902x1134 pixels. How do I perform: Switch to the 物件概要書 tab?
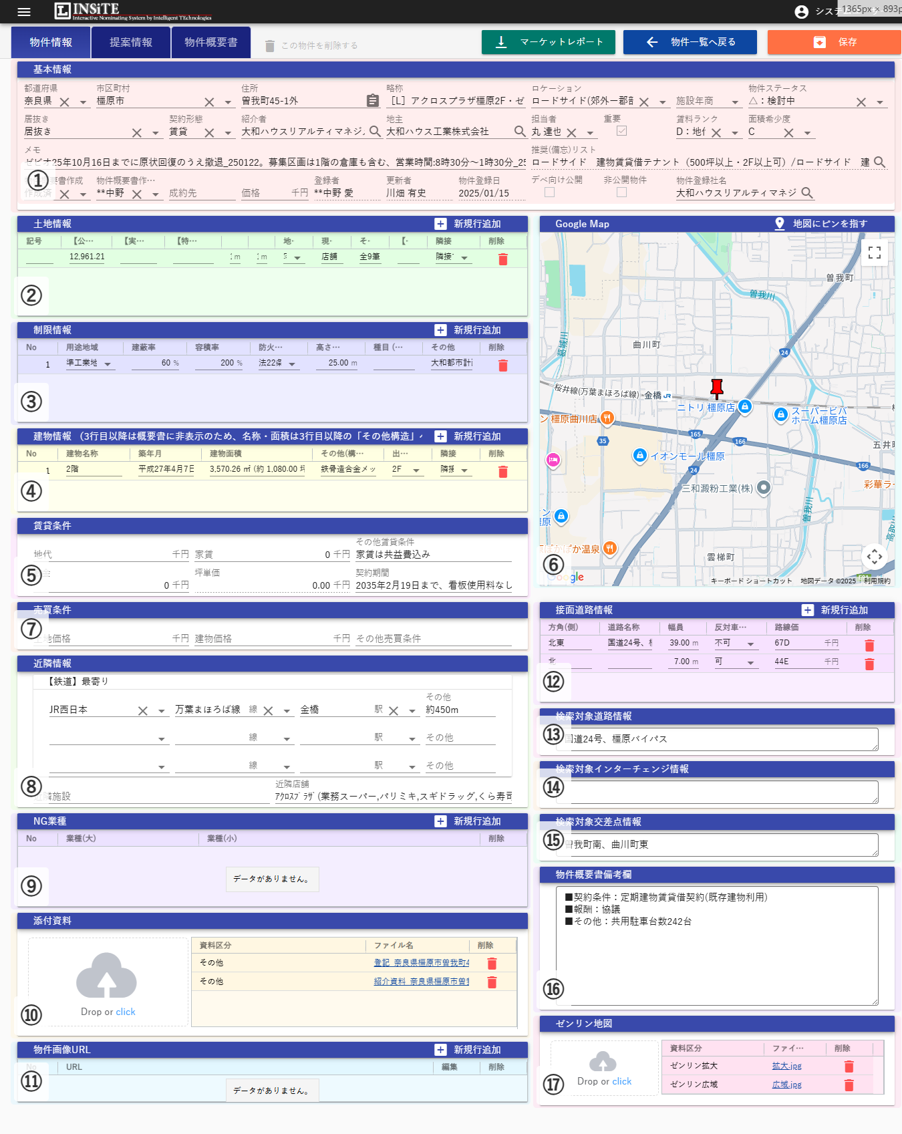point(210,42)
